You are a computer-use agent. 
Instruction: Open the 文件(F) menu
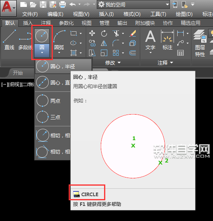[x=30, y=14]
